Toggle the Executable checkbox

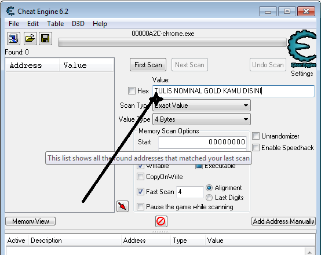(199, 166)
